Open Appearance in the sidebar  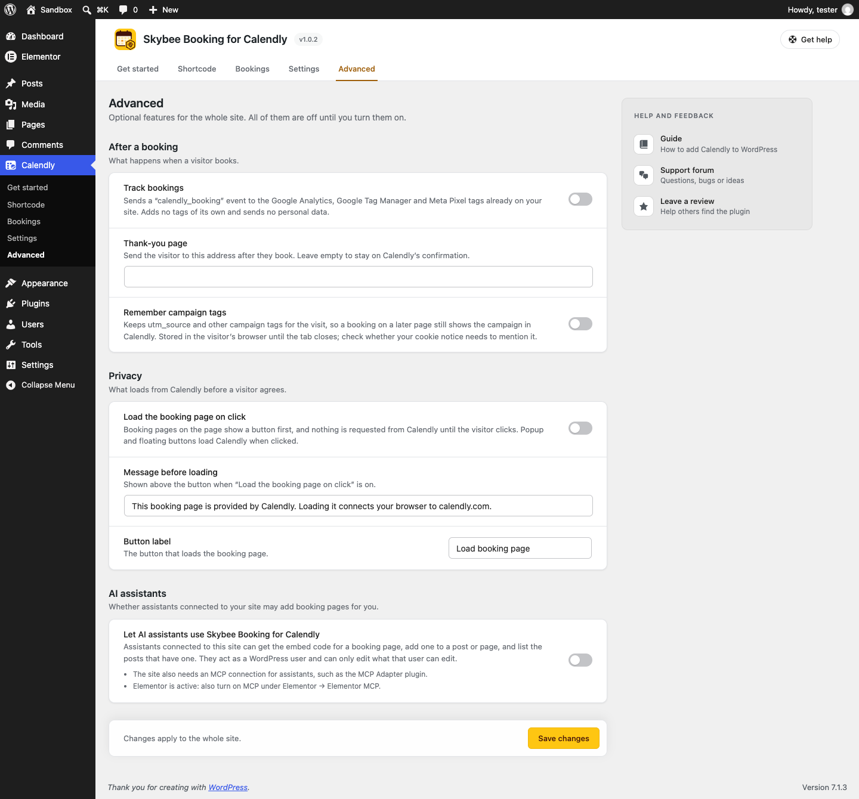pos(48,283)
